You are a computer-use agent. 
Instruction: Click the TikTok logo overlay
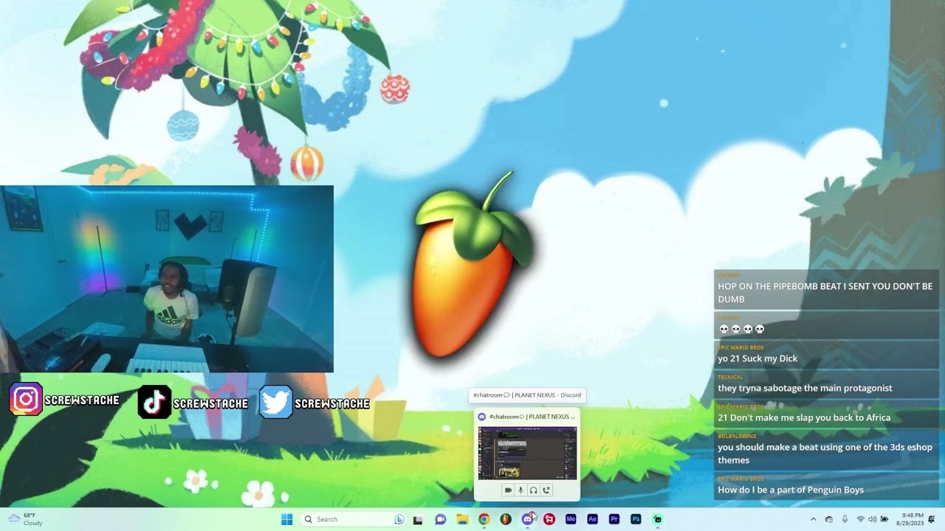154,402
